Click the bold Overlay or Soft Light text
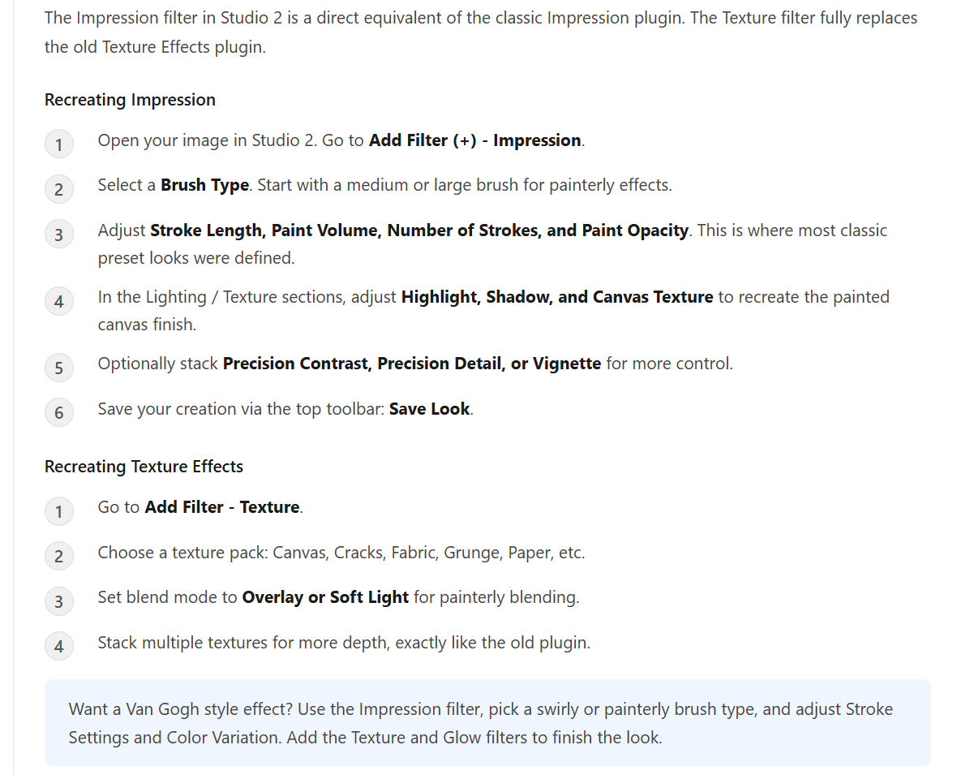The image size is (957, 775). pos(325,596)
